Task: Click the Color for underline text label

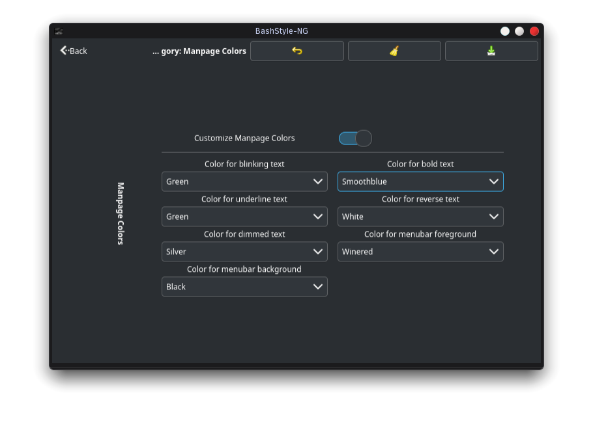Action: click(244, 199)
